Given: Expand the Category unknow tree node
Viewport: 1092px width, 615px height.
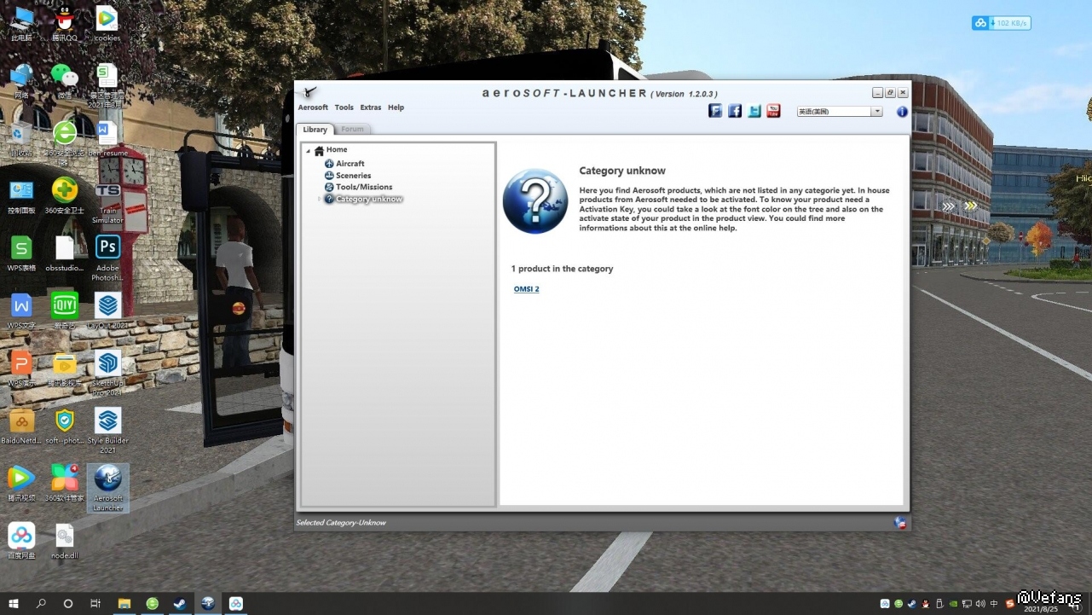Looking at the screenshot, I should tap(320, 200).
